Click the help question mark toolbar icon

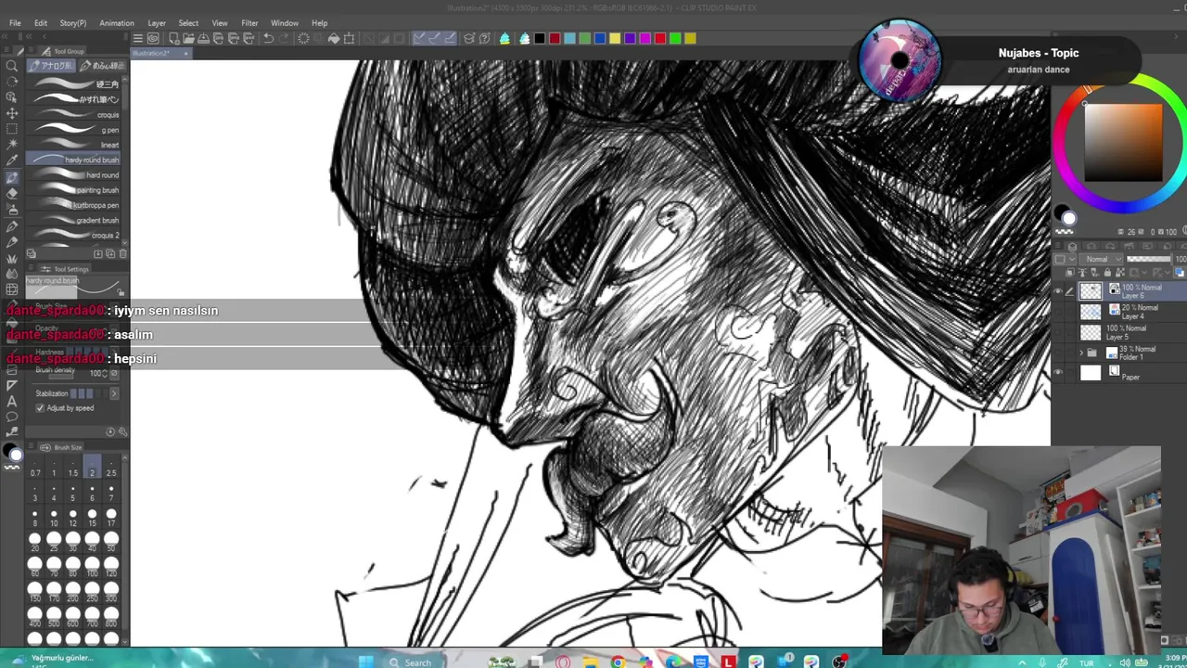484,38
